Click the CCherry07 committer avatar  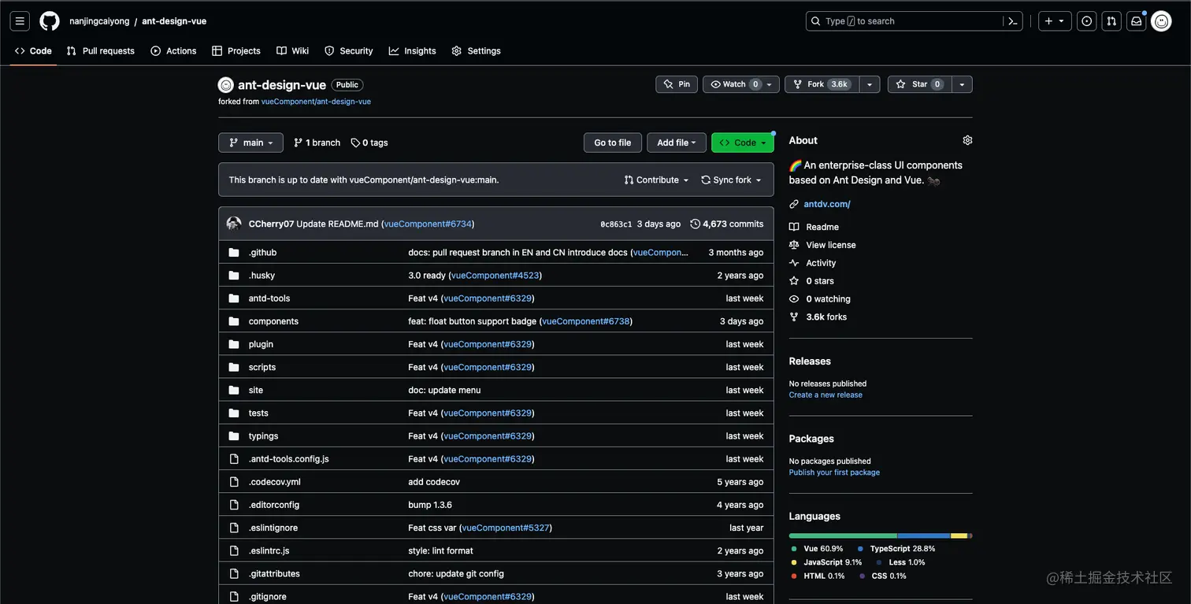click(234, 224)
